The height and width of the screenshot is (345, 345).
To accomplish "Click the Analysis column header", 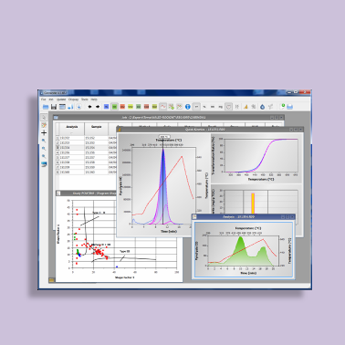I will coord(72,127).
